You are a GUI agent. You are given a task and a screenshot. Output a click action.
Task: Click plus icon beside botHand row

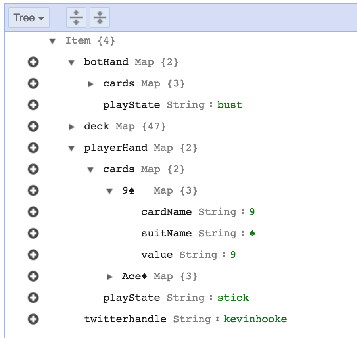[x=33, y=62]
